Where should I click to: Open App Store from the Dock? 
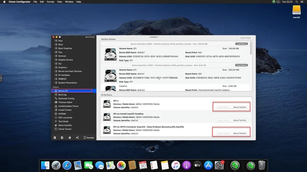208,165
